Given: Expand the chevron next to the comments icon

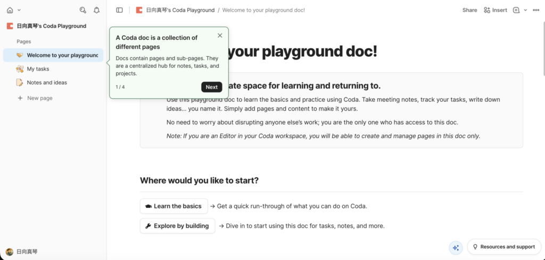Looking at the screenshot, I should pos(525,10).
